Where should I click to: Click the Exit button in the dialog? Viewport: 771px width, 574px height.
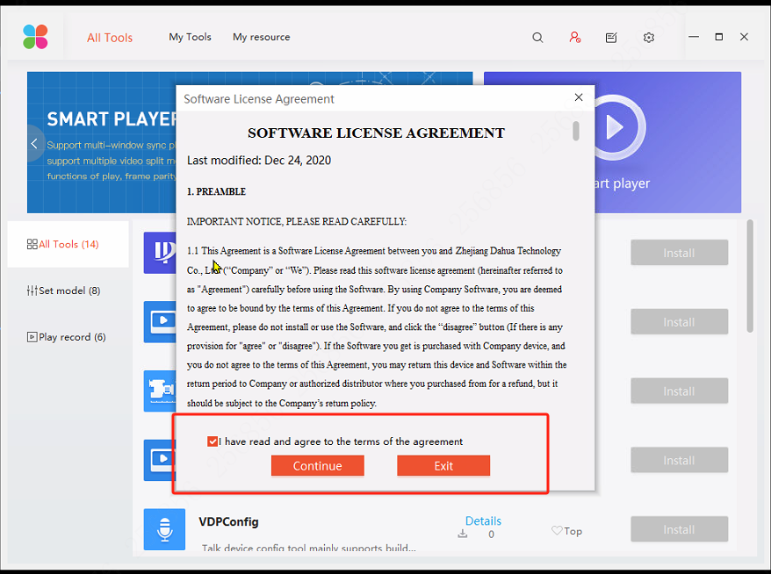click(443, 465)
